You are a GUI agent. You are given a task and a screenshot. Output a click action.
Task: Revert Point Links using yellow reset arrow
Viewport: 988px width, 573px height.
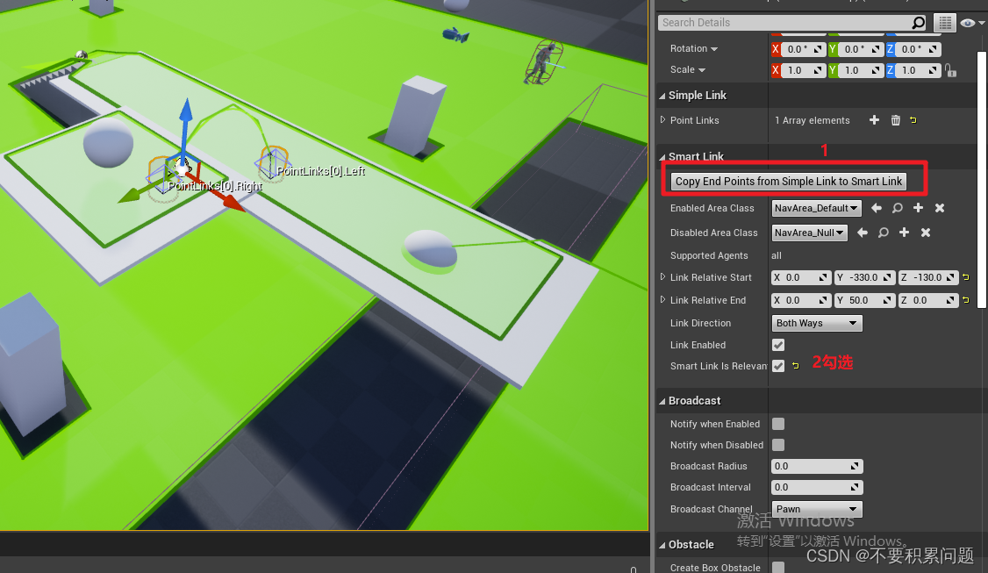click(913, 120)
